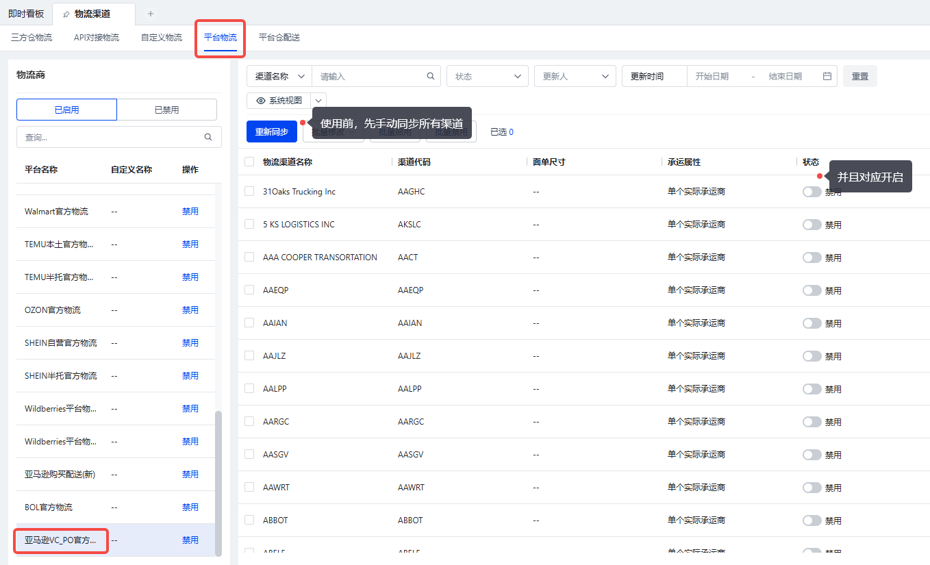Viewport: 930px width, 565px height.
Task: Click search icon in logistics provider query box
Action: pyautogui.click(x=208, y=137)
